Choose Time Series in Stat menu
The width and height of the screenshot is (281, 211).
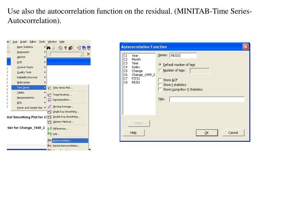[x=29, y=88]
